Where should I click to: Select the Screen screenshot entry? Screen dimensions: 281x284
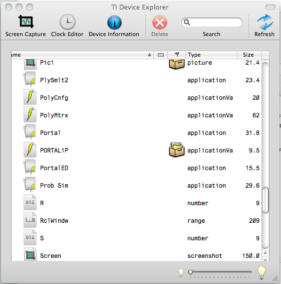pos(51,256)
